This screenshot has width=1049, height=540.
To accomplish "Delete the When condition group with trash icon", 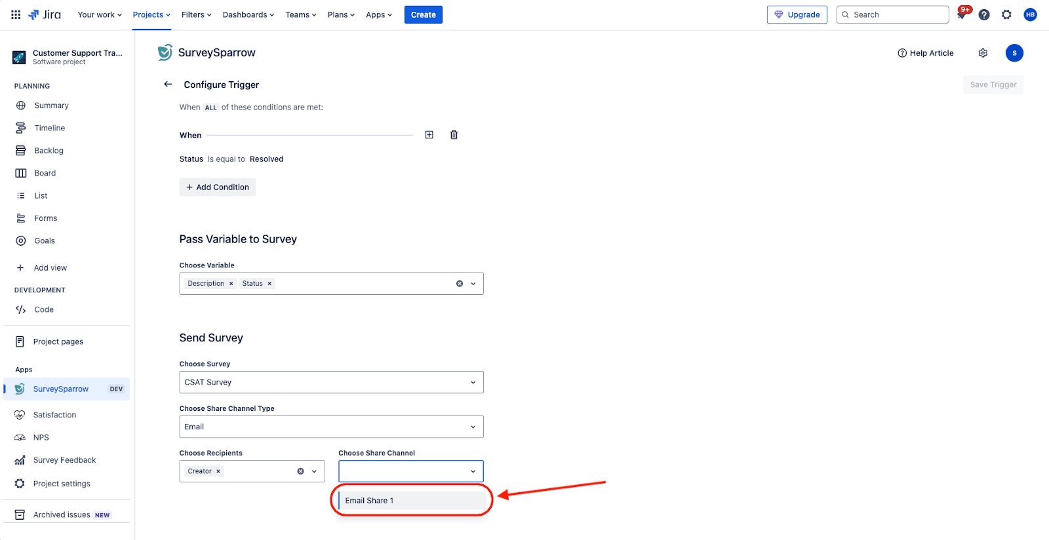I will coord(454,135).
